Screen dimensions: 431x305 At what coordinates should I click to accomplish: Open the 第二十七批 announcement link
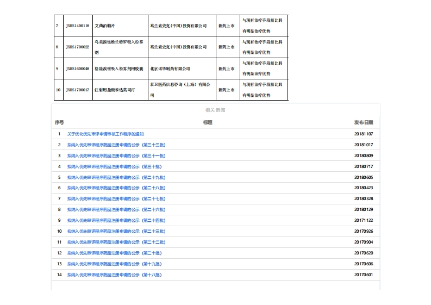(x=116, y=199)
